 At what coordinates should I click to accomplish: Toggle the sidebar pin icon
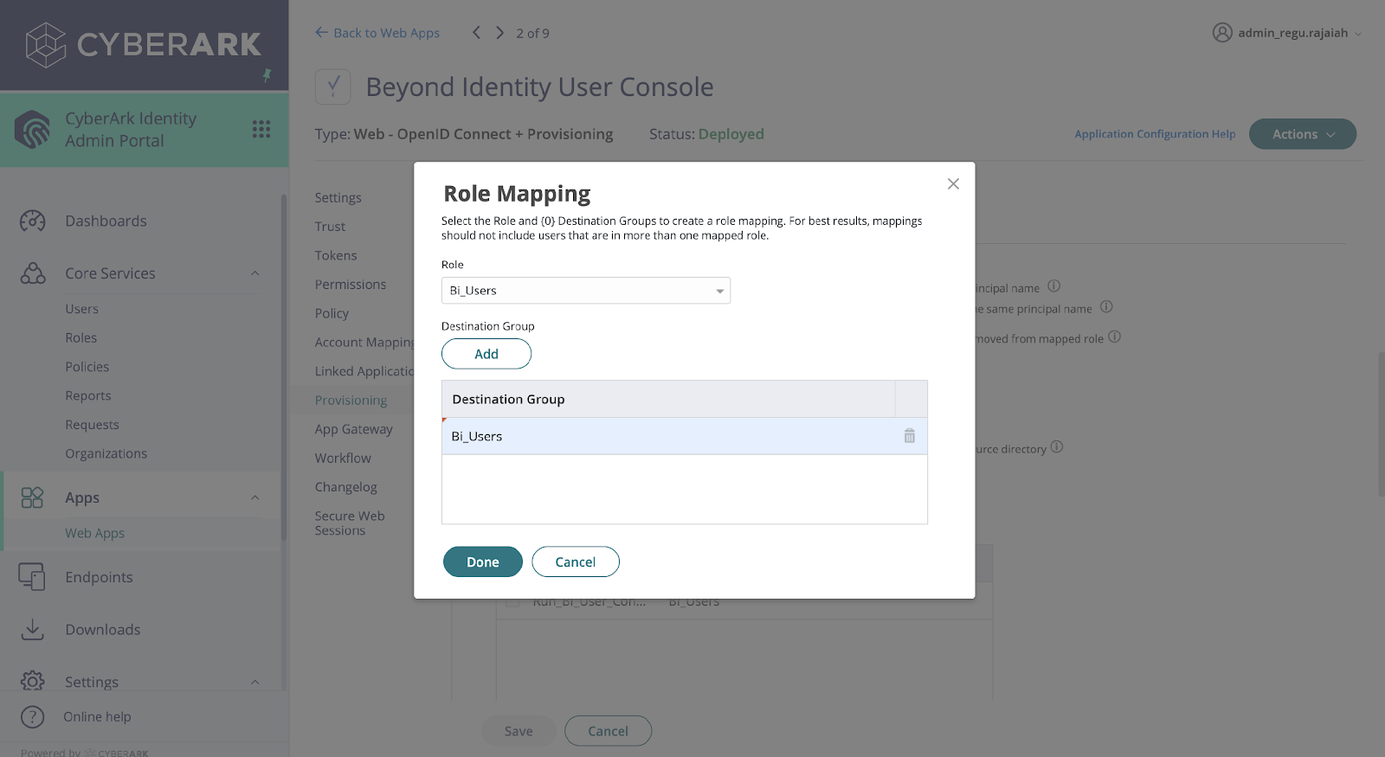[x=267, y=75]
